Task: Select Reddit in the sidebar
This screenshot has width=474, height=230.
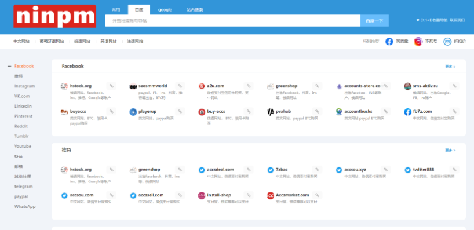Action: [x=21, y=126]
